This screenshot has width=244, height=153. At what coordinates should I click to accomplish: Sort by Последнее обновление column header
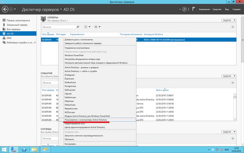[x=131, y=35]
